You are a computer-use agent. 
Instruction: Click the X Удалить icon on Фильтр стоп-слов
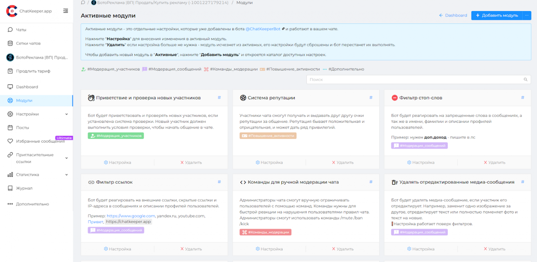pyautogui.click(x=485, y=162)
